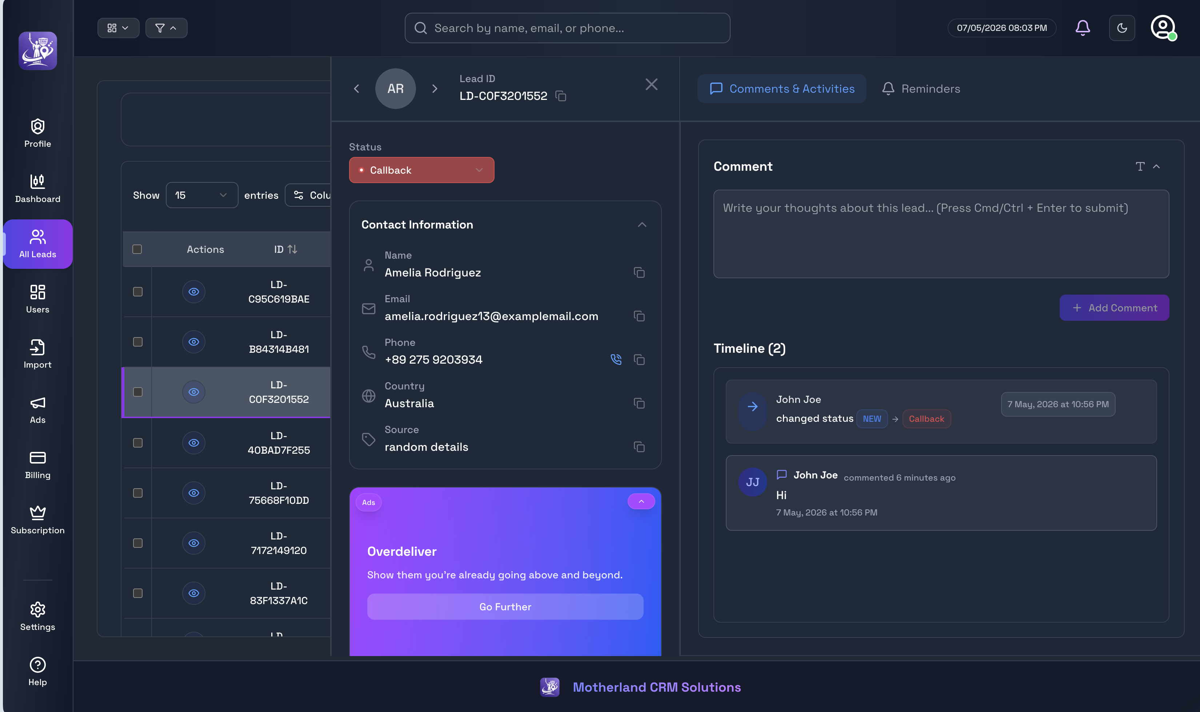The height and width of the screenshot is (712, 1200).
Task: Click the comment text area
Action: coord(941,234)
